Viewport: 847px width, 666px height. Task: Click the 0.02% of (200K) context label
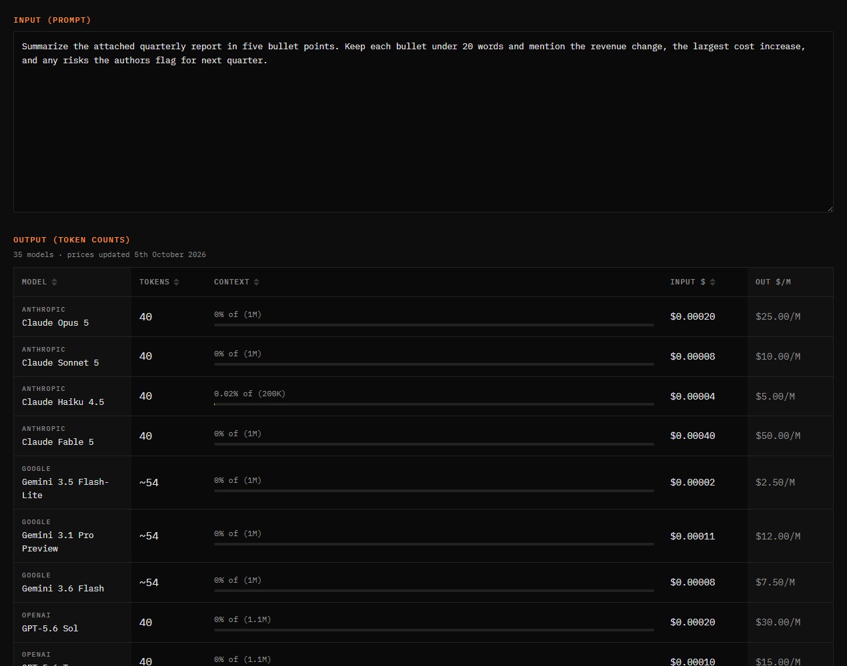click(x=249, y=394)
